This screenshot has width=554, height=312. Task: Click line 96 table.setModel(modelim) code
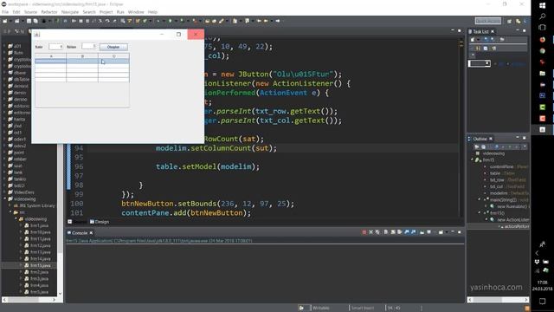pos(208,166)
